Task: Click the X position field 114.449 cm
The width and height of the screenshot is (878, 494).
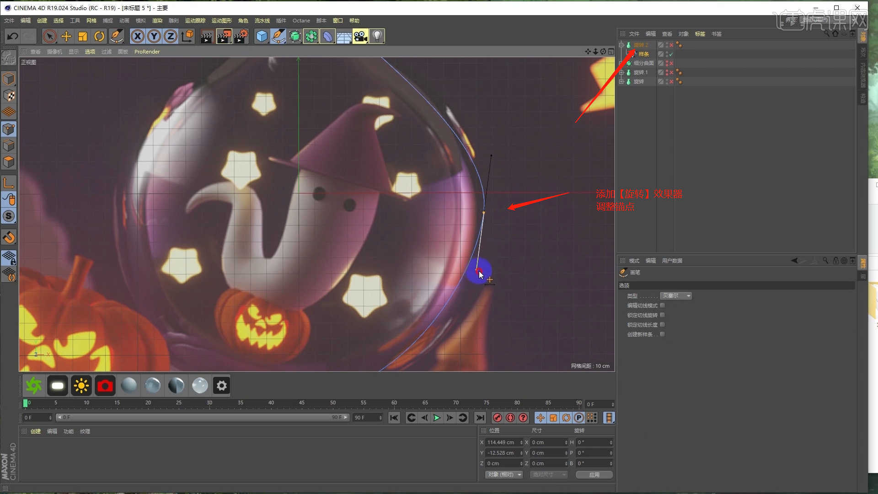Action: [x=504, y=442]
